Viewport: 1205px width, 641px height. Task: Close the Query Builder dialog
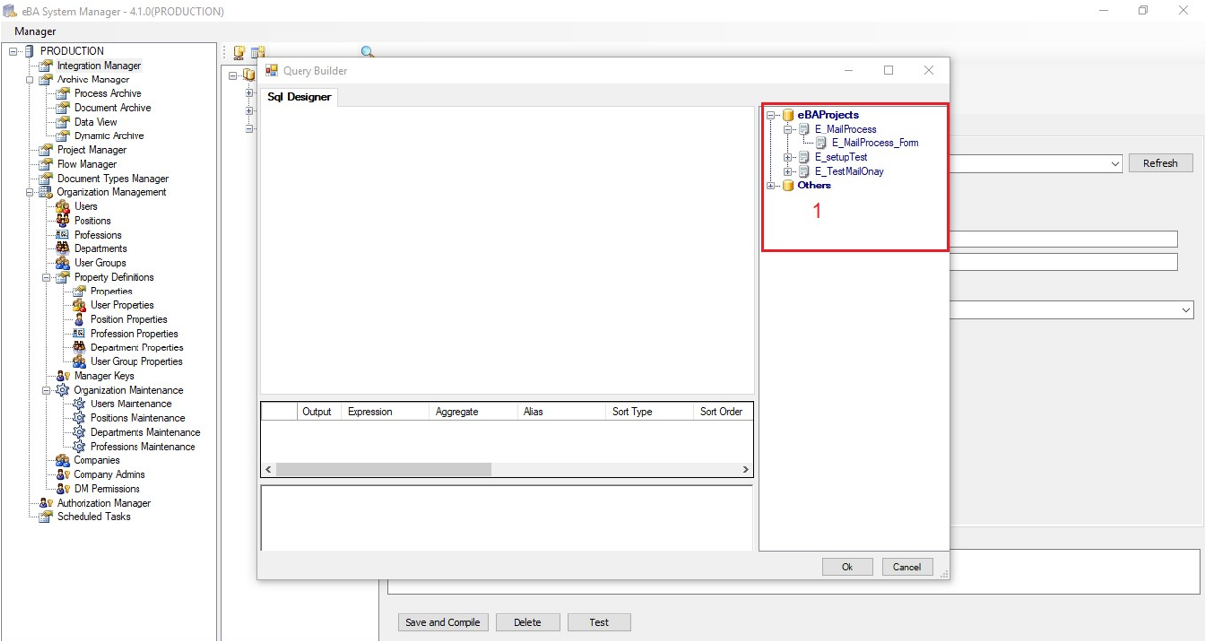928,70
